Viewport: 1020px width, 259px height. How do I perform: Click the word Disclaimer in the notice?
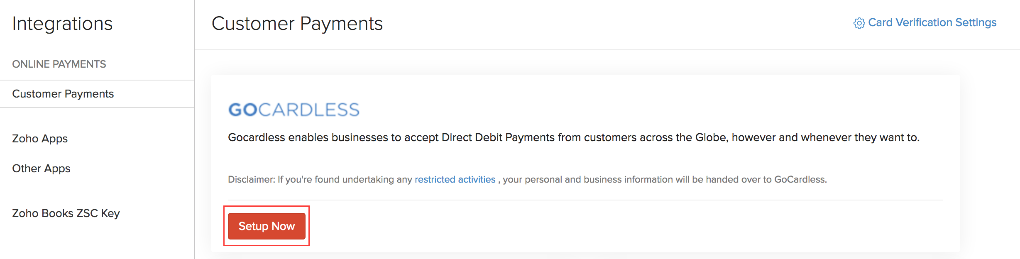(251, 179)
